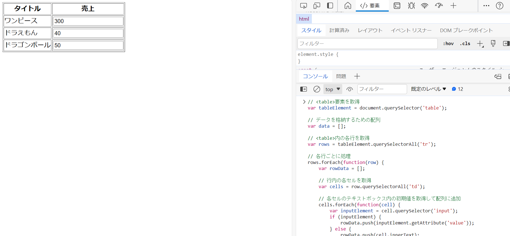Focus the console フィルター input
510x236 pixels.
tap(382, 89)
